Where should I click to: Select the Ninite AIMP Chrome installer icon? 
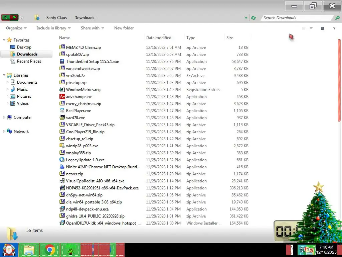pyautogui.click(x=62, y=167)
